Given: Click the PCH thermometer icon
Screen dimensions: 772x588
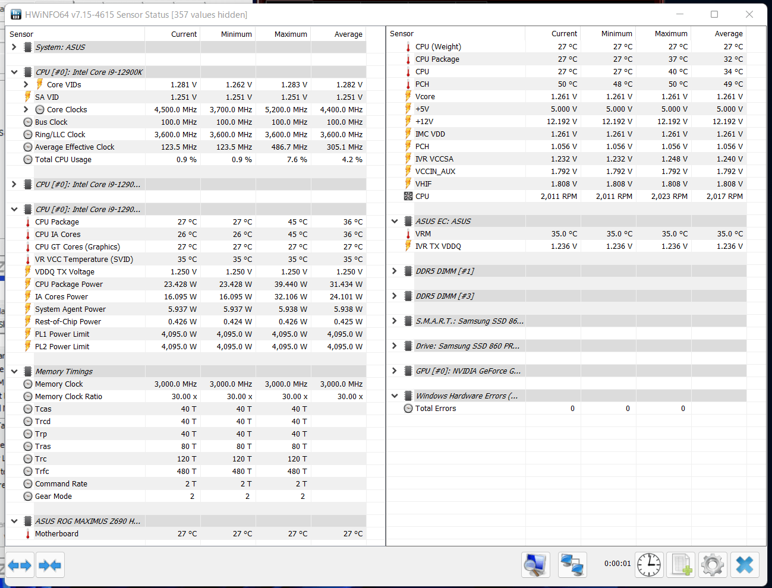Looking at the screenshot, I should (x=408, y=84).
